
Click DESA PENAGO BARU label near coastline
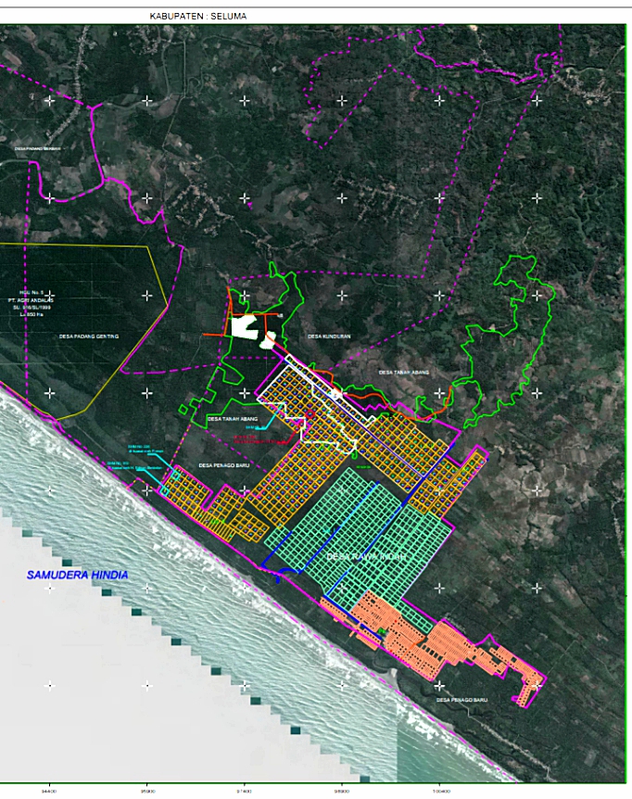pos(221,464)
